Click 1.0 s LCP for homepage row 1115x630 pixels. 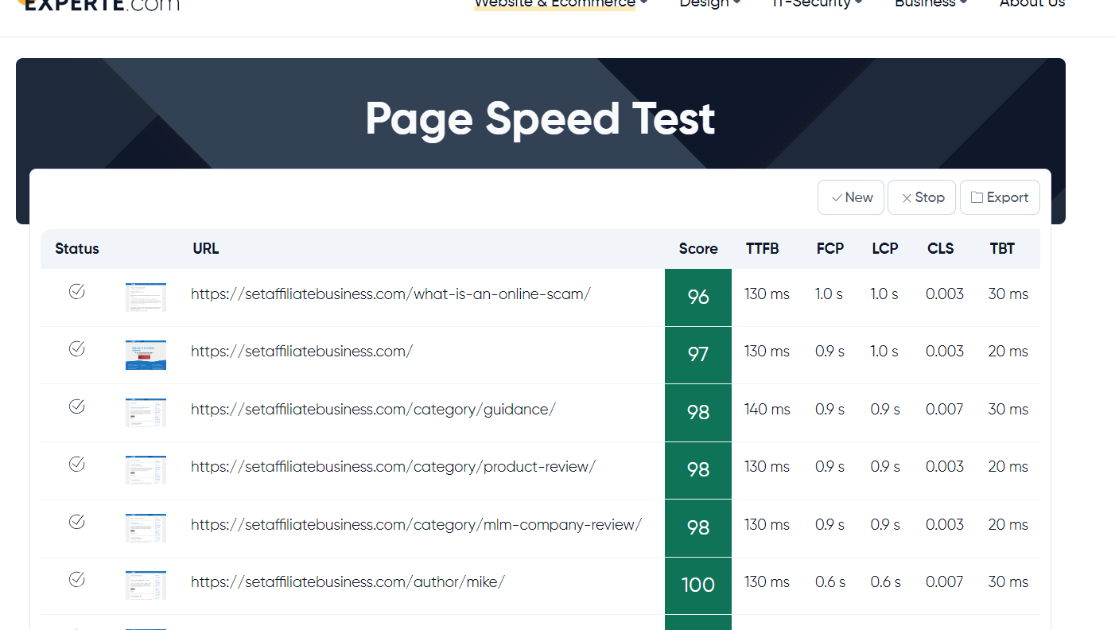click(884, 351)
